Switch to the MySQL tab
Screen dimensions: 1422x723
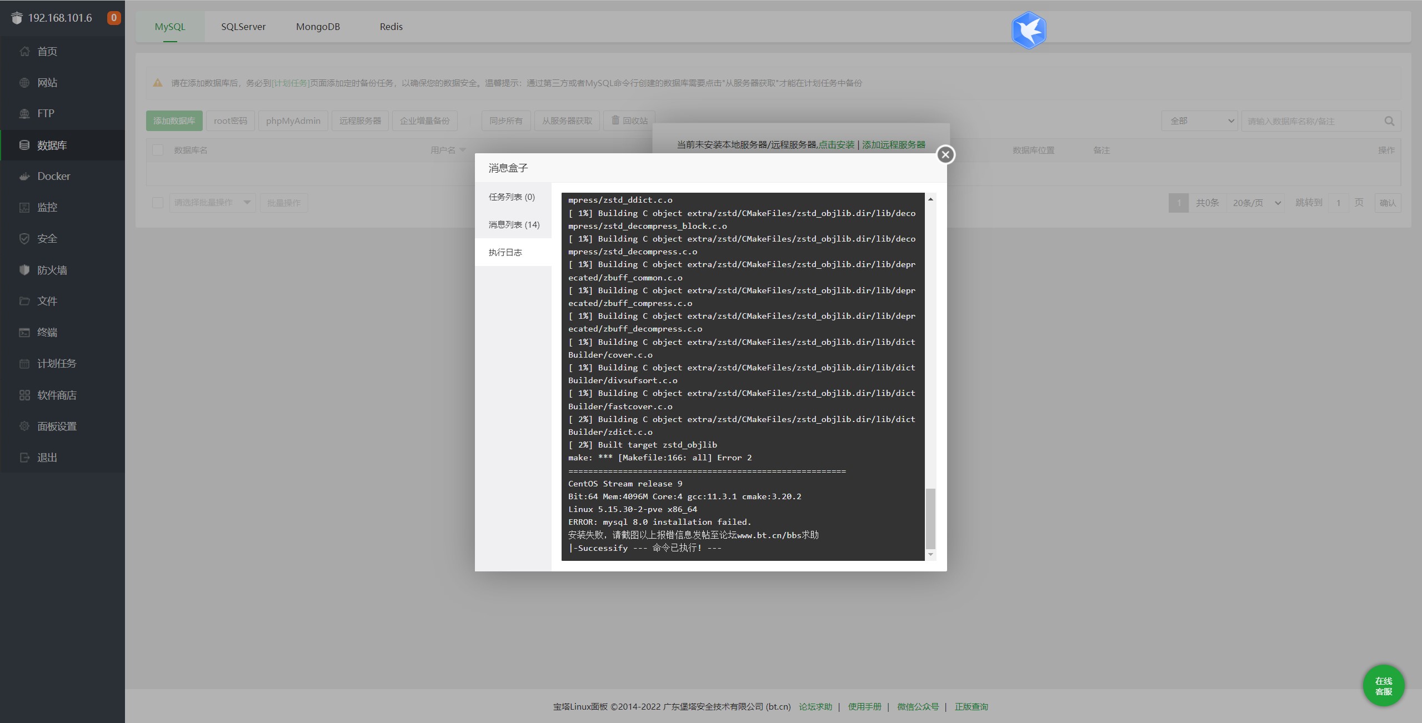point(170,27)
